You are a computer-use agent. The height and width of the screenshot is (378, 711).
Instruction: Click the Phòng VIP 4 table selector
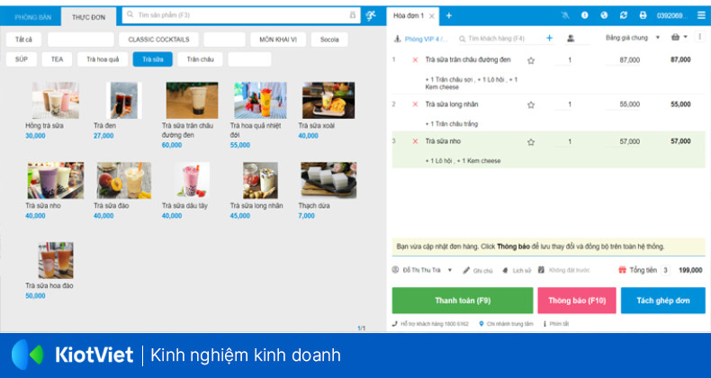421,39
